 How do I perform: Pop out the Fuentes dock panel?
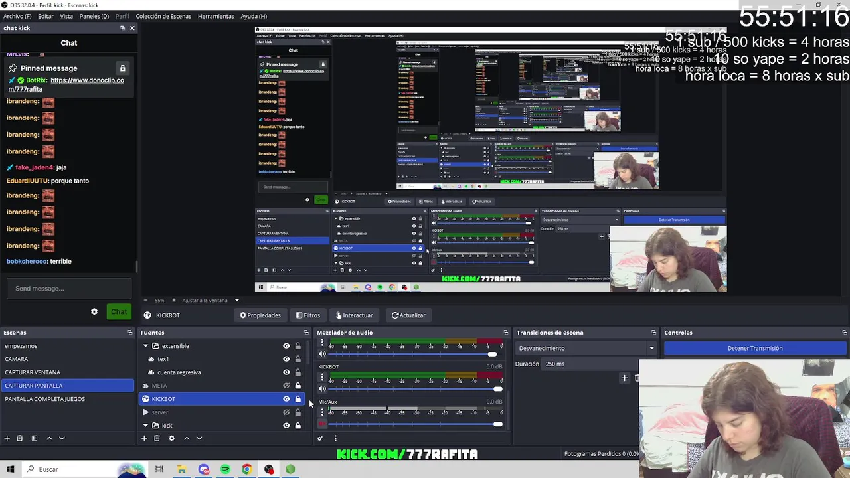(x=306, y=333)
